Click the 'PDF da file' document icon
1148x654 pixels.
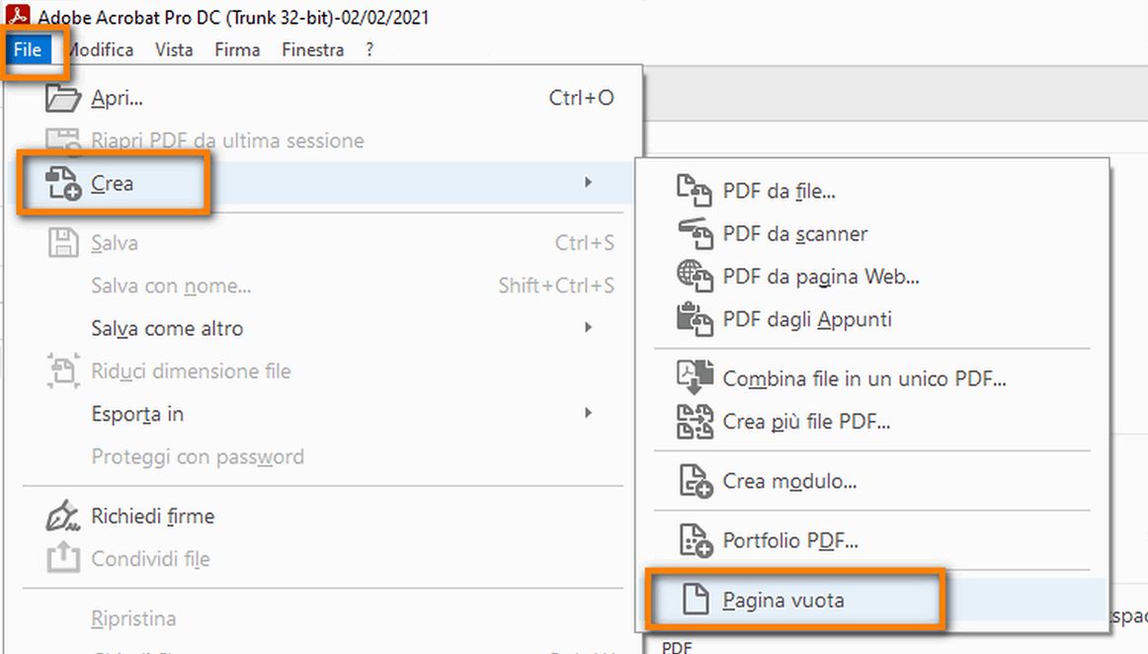click(x=696, y=191)
